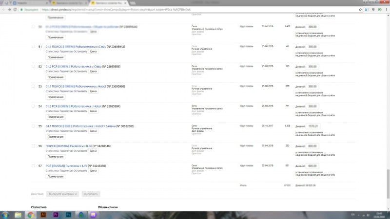This screenshot has height=219, width=390.
Task: Click the Выполнить button
Action: [x=91, y=194]
